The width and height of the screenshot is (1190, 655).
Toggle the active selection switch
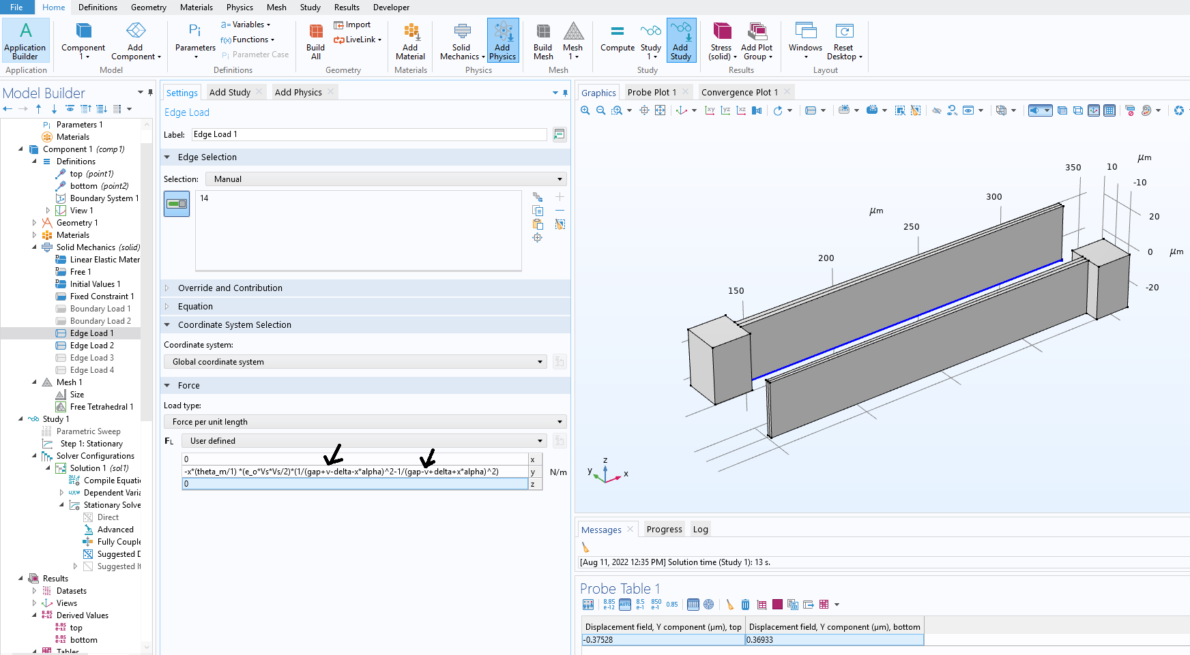click(177, 204)
